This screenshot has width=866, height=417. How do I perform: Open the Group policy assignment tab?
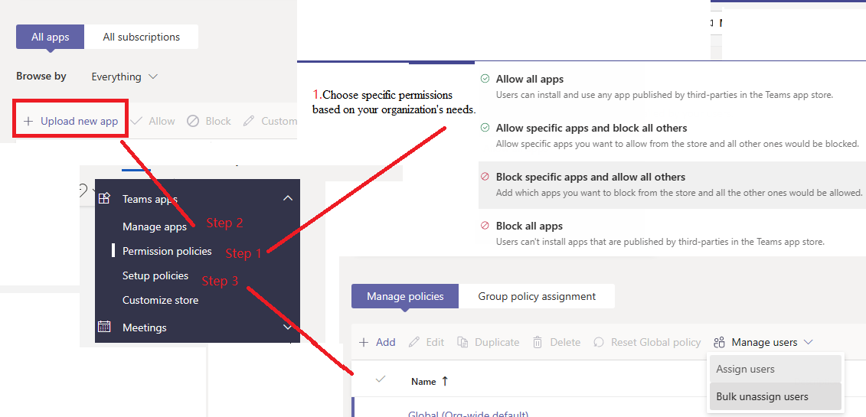tap(537, 296)
